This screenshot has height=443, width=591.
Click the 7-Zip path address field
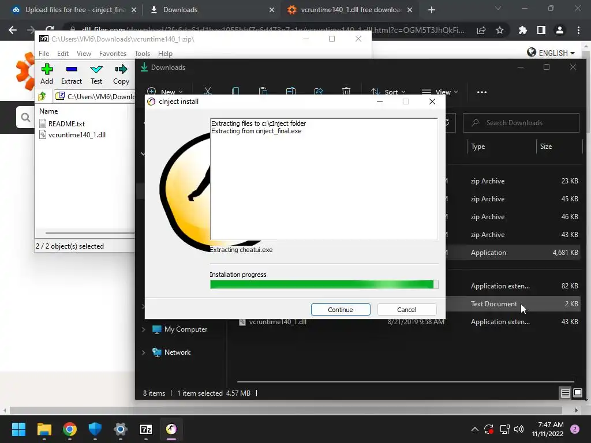click(x=95, y=96)
